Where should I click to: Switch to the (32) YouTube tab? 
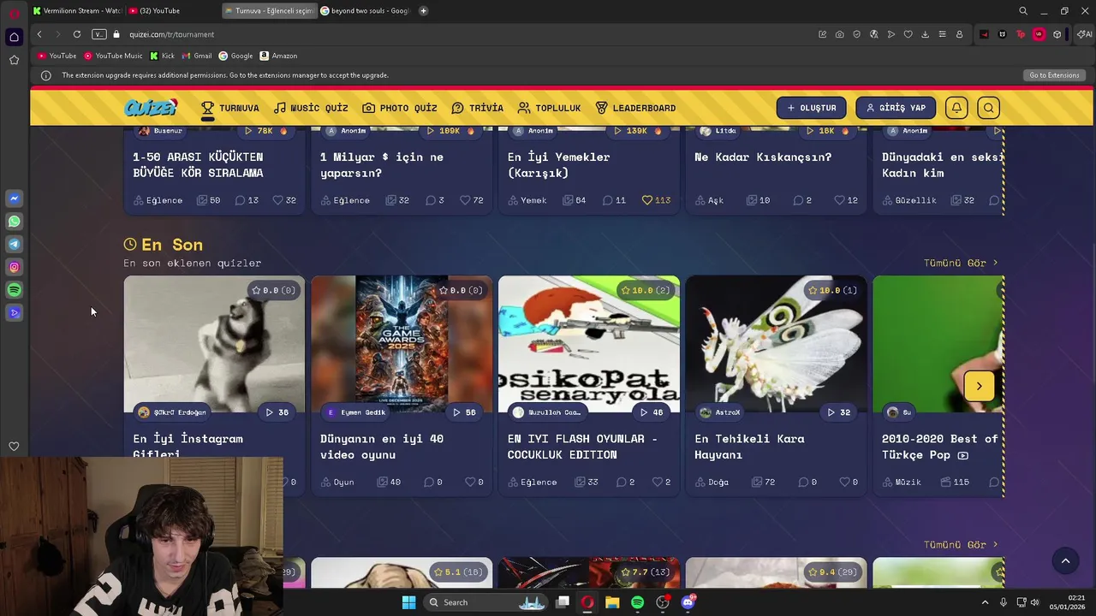[x=171, y=11]
